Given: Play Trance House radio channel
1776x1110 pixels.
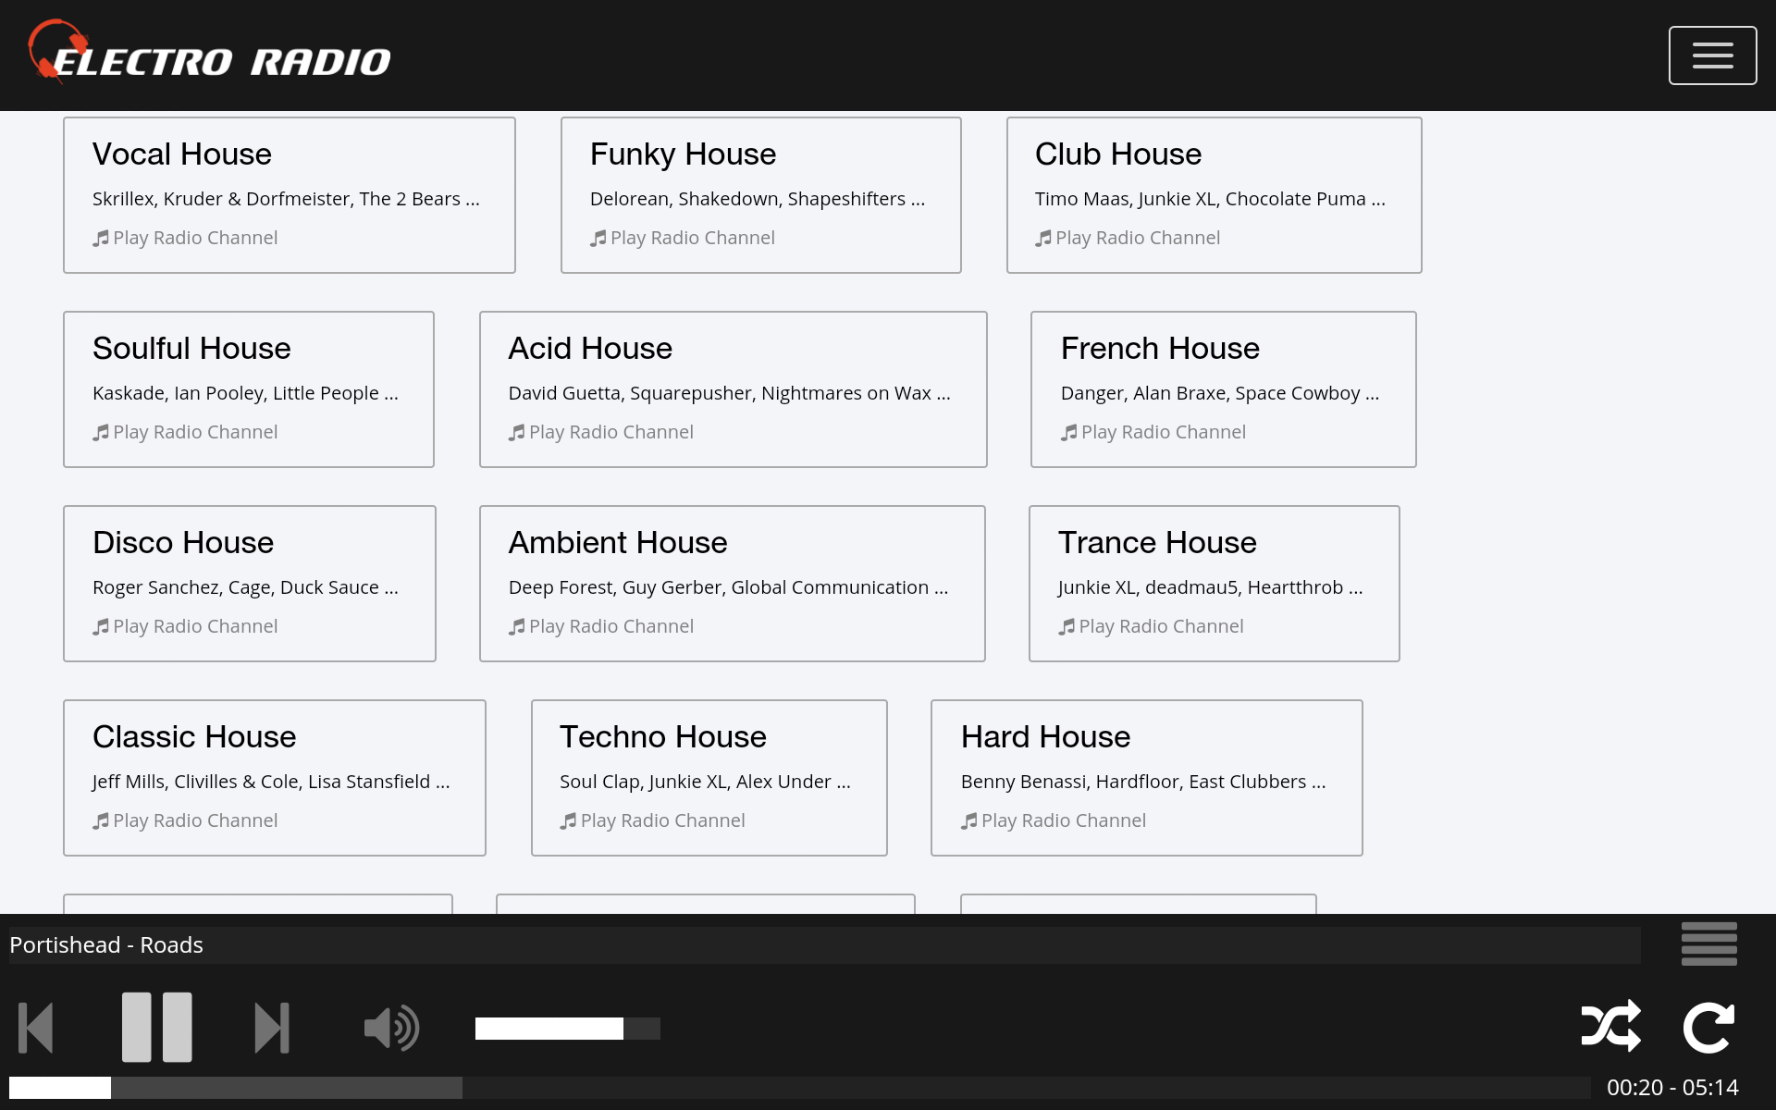Looking at the screenshot, I should (x=1151, y=626).
